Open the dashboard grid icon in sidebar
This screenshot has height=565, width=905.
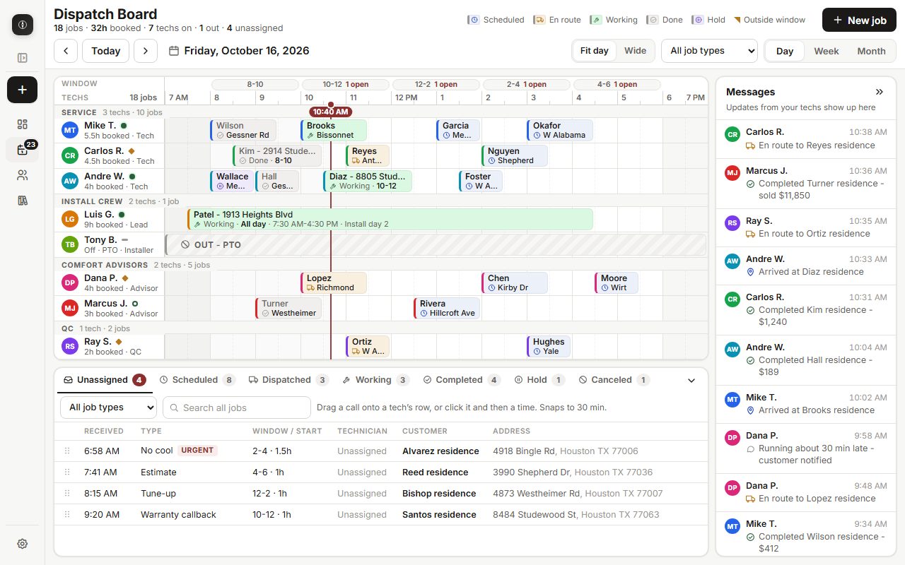[x=23, y=124]
